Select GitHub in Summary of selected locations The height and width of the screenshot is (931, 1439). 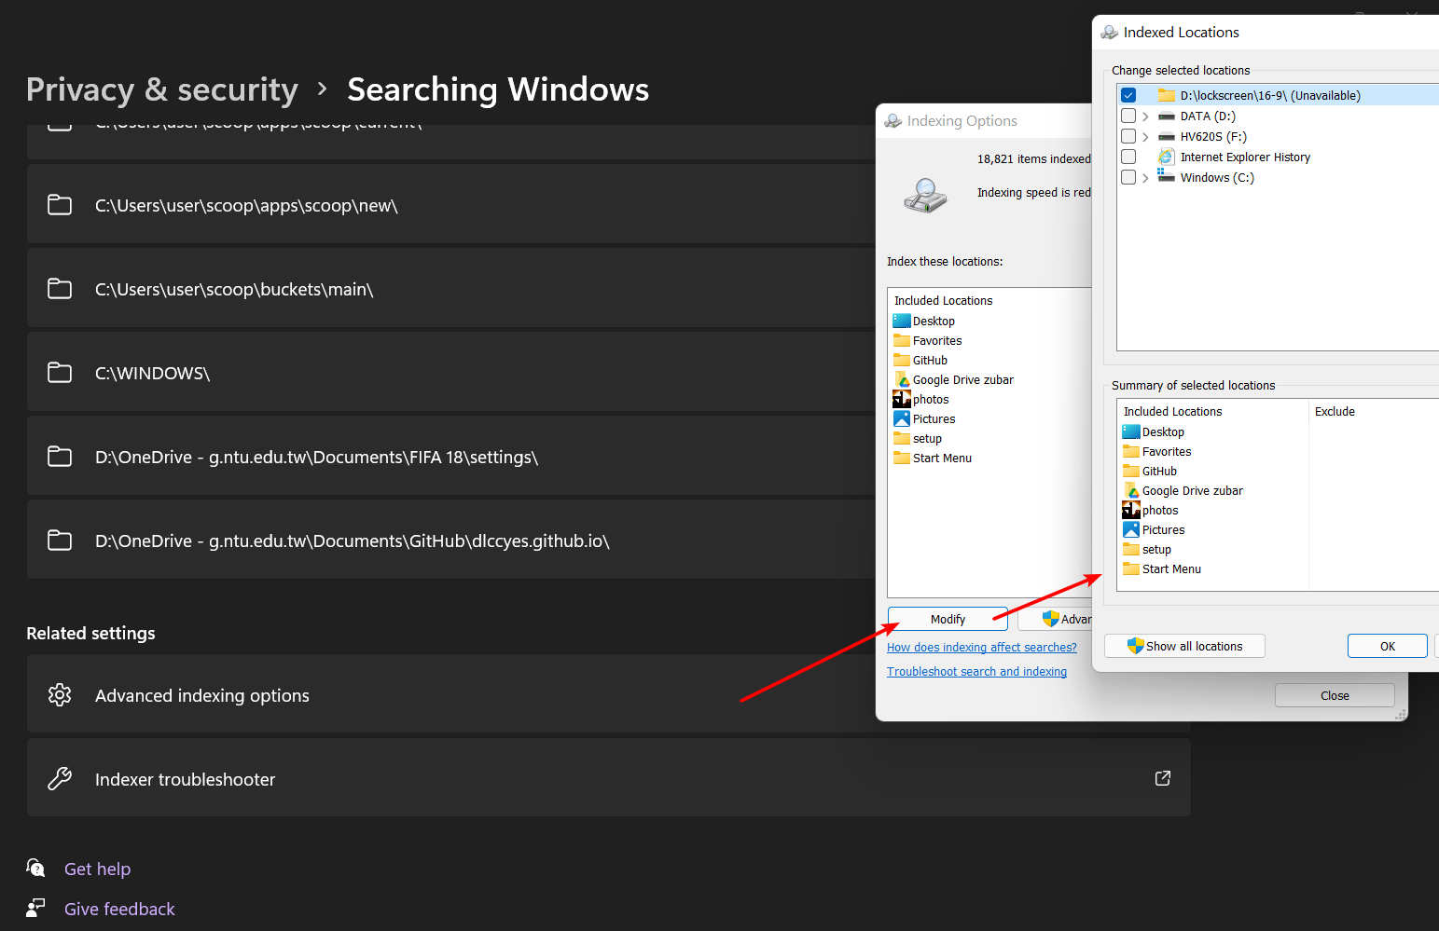[x=1159, y=471]
